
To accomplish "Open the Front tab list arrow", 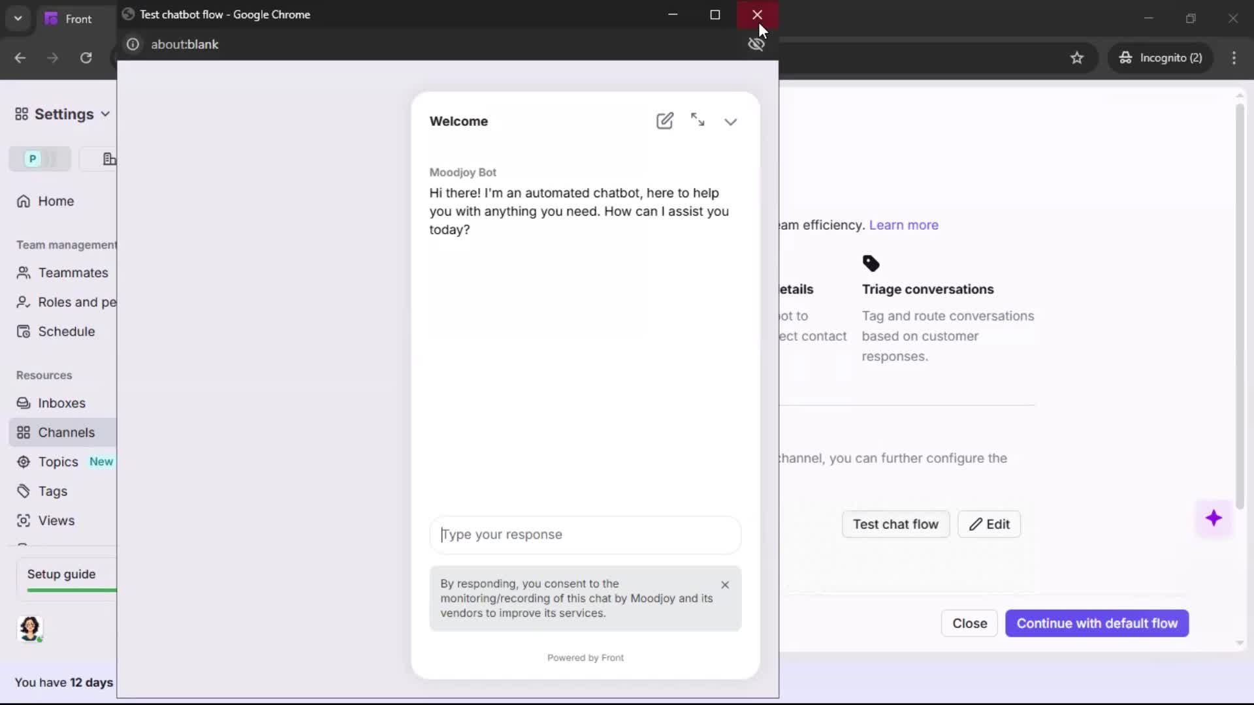I will [18, 18].
